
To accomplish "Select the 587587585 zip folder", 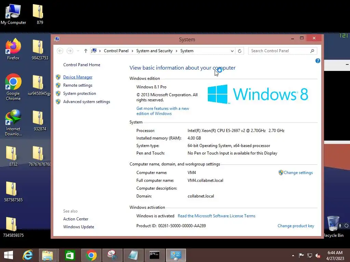I will coord(13,191).
